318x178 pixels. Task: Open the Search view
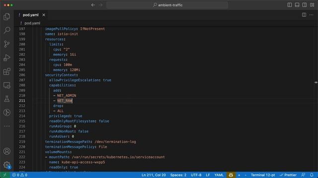[7, 30]
